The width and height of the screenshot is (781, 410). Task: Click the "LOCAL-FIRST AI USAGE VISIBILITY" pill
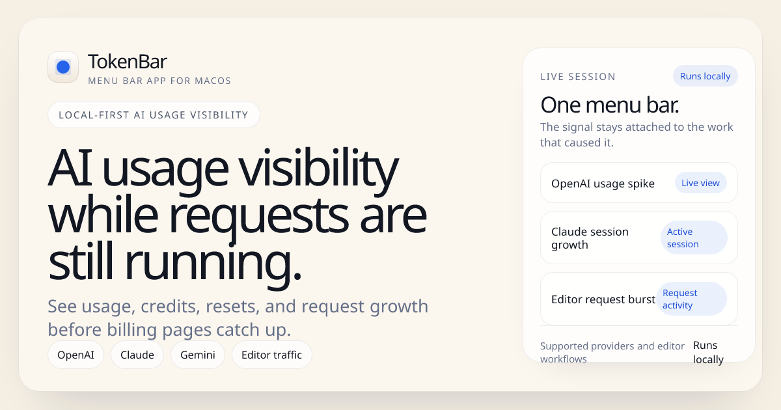coord(154,115)
